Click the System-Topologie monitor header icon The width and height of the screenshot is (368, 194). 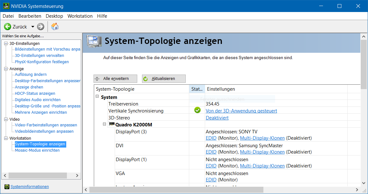[94, 41]
